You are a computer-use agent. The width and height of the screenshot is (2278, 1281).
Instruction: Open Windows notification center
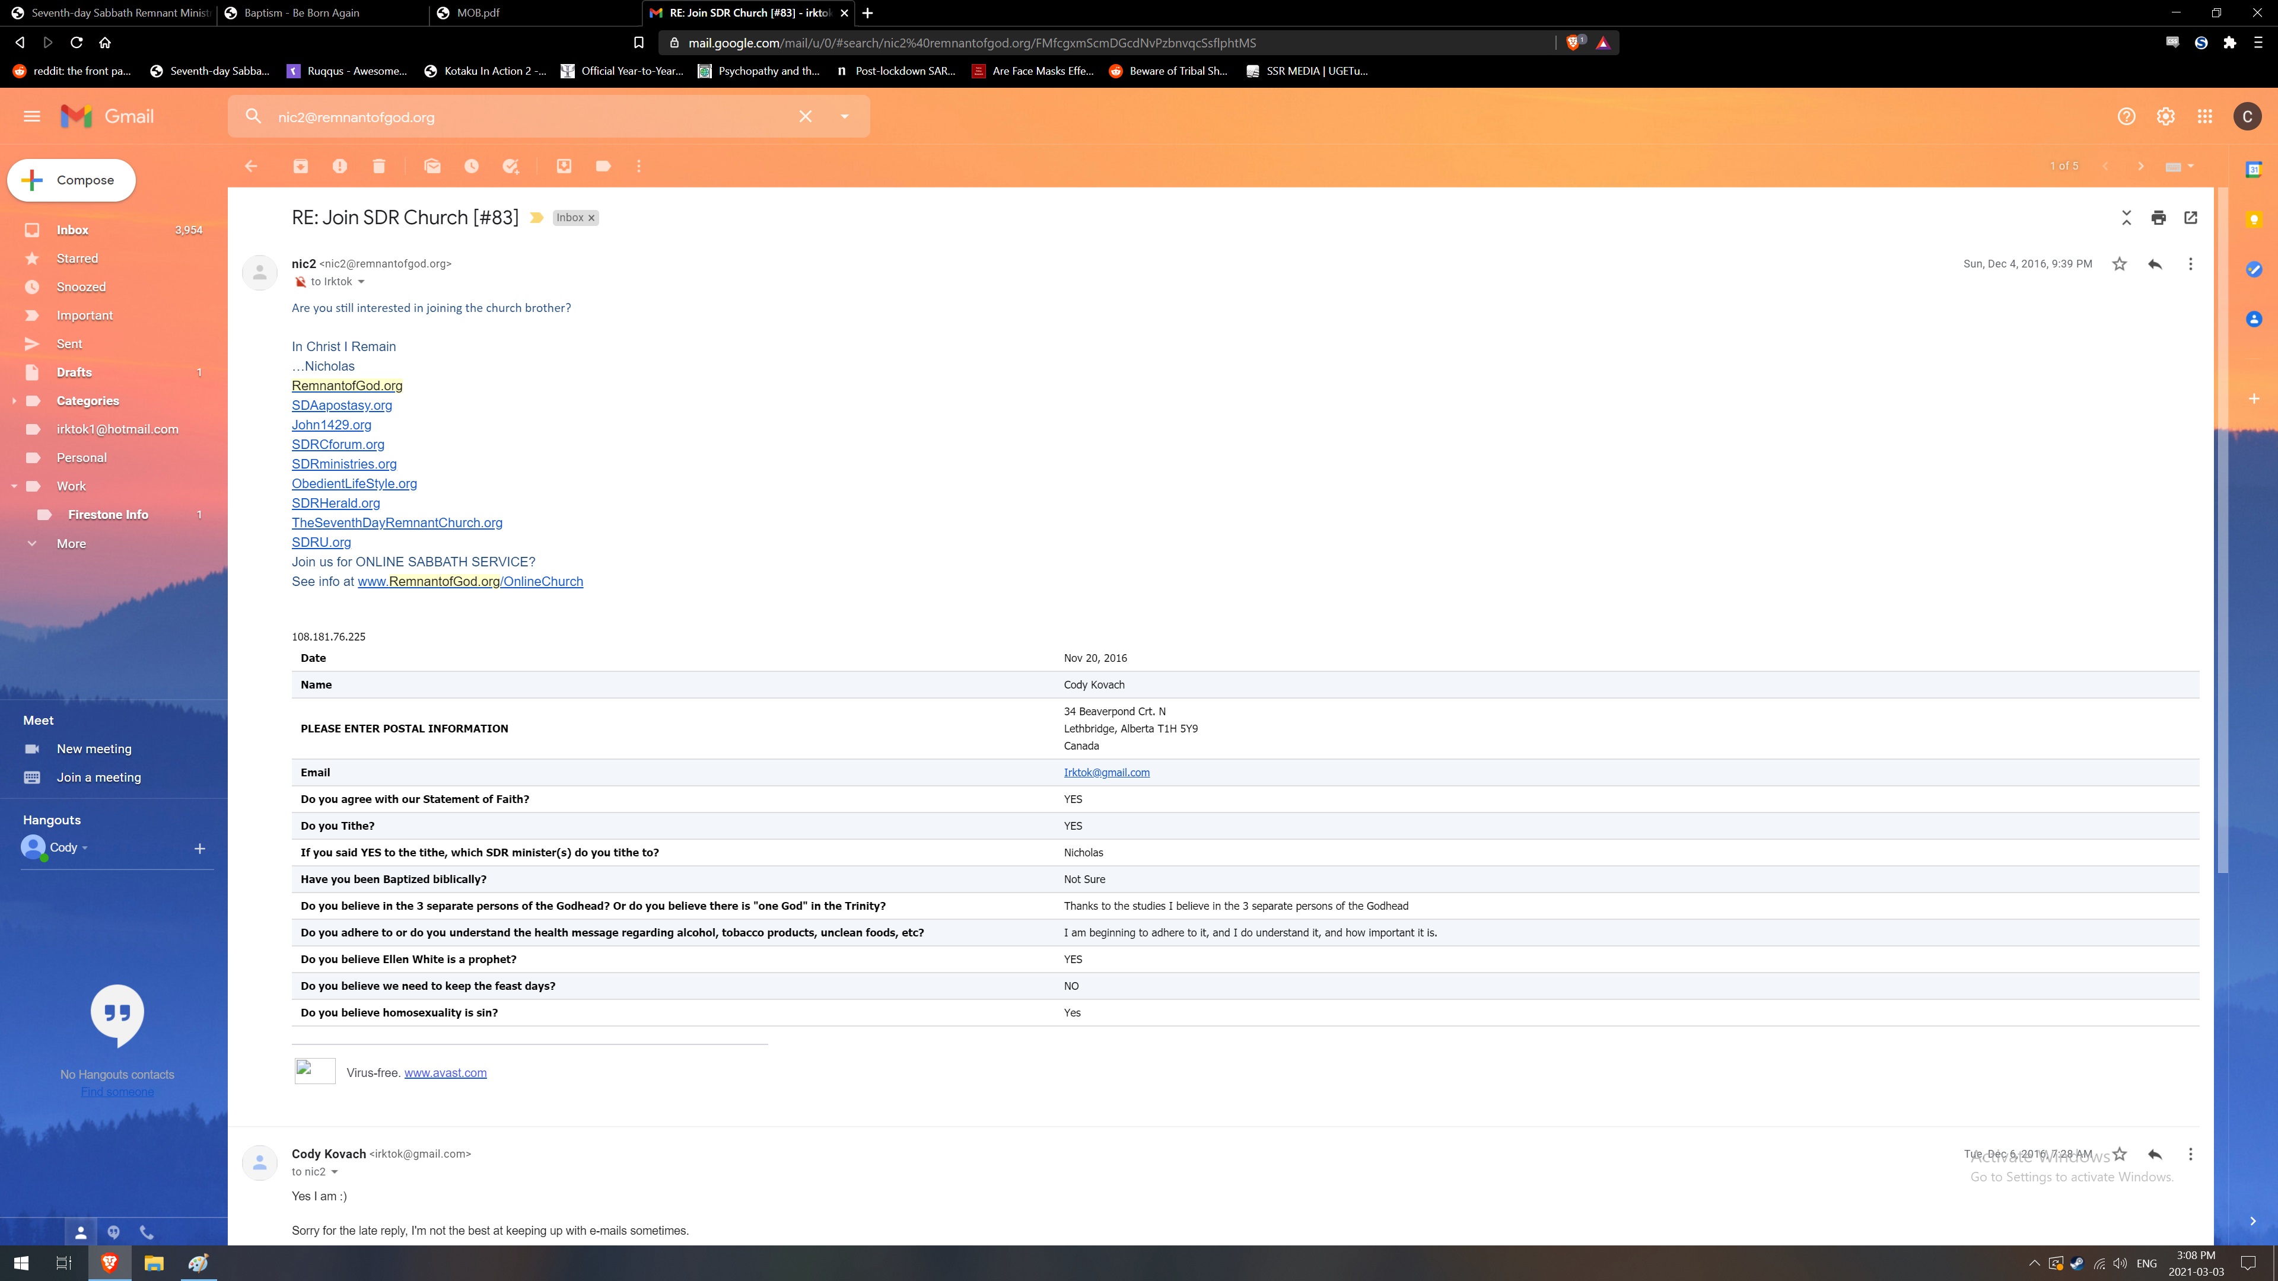[2247, 1263]
